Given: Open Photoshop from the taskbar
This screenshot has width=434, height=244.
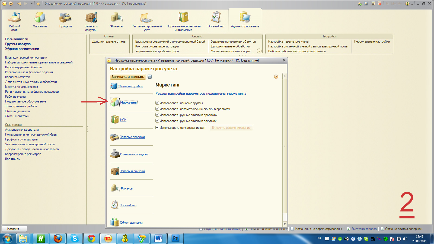Looking at the screenshot, I should pos(175,239).
